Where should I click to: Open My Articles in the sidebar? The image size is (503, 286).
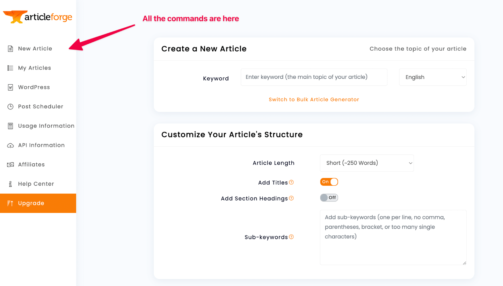35,68
